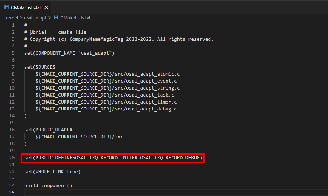Click the empty line 25 at file end
The image size is (328, 196).
[110, 193]
